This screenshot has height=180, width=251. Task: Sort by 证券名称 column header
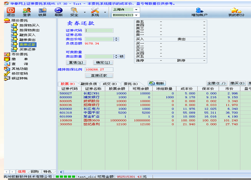coord(93,89)
